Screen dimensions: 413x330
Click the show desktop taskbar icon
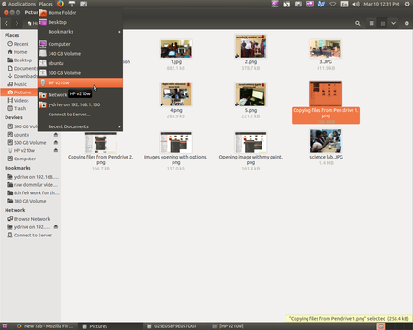click(5, 326)
